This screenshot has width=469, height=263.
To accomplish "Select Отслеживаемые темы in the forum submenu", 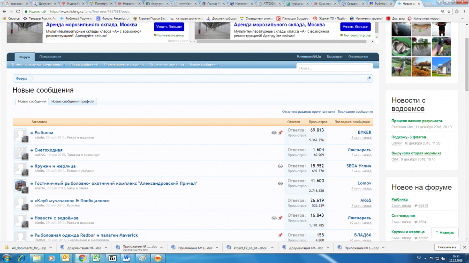I will tap(166, 65).
